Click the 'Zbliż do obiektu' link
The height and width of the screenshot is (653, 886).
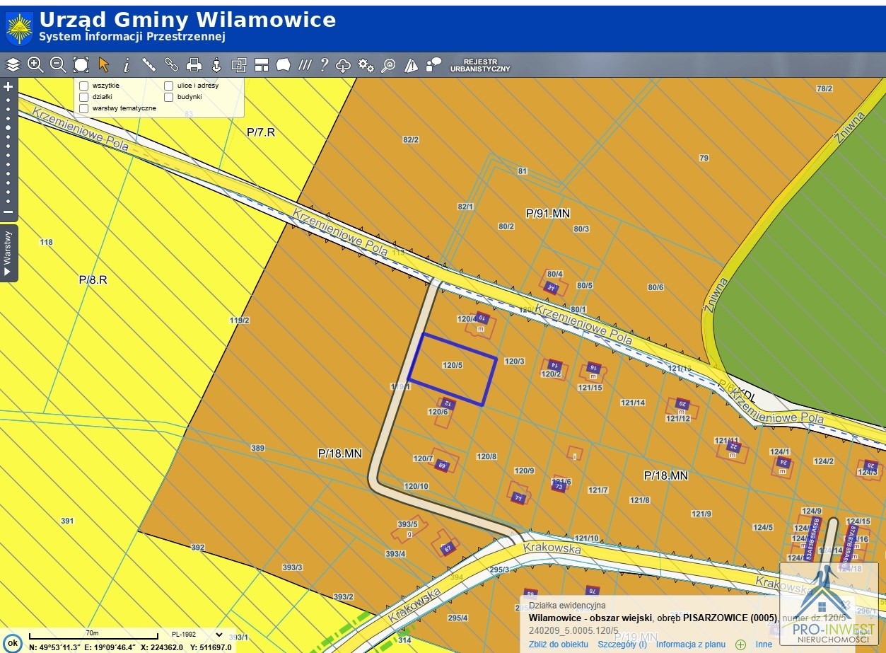[x=559, y=645]
